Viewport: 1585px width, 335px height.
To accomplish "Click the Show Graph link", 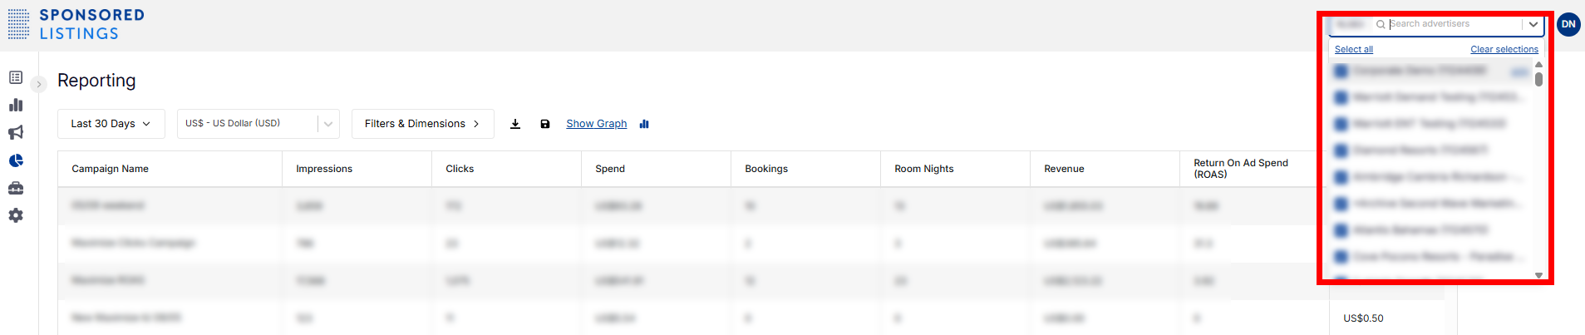I will [x=596, y=124].
